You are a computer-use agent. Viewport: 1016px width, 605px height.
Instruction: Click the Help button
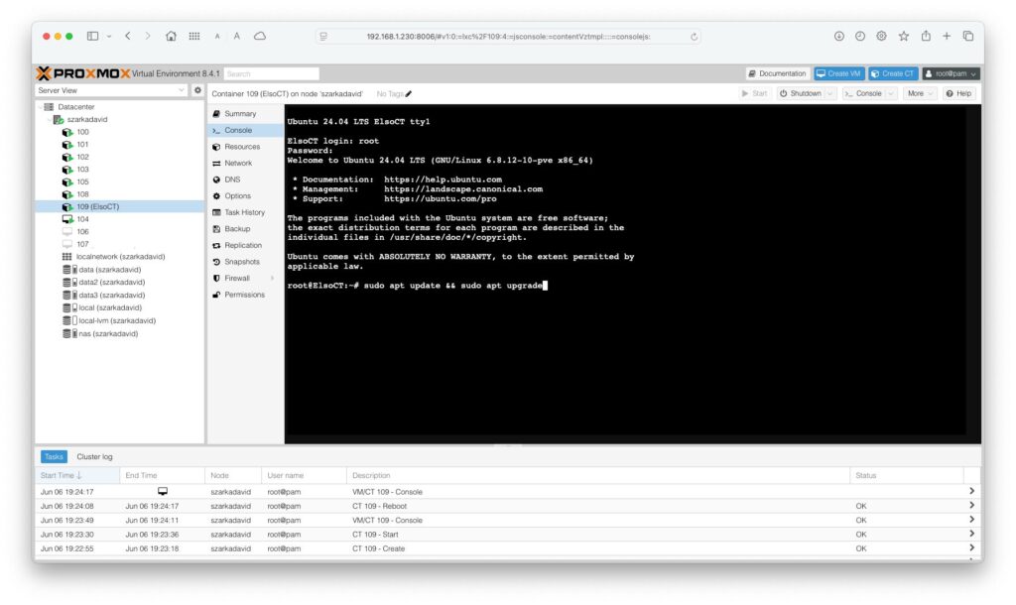[x=959, y=93]
